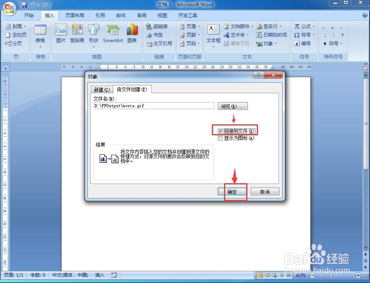Open the Header (页眉) dropdown
370x283 pixels.
click(190, 27)
